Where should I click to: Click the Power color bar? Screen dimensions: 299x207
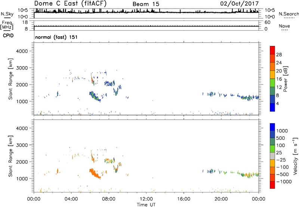(272, 79)
